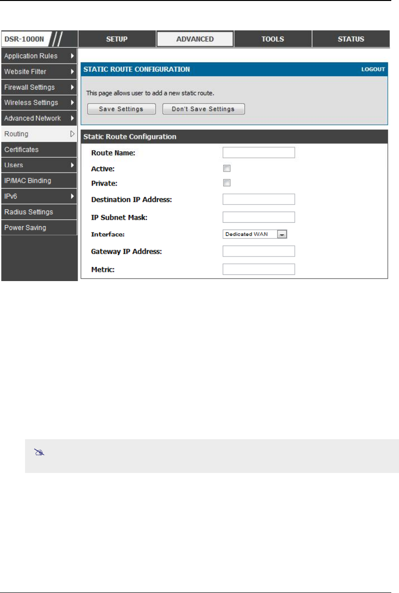The height and width of the screenshot is (593, 399).
Task: Expand the IPv6 submenu arrow
Action: pos(72,196)
